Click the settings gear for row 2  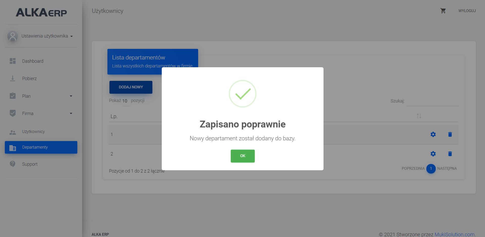click(x=433, y=154)
